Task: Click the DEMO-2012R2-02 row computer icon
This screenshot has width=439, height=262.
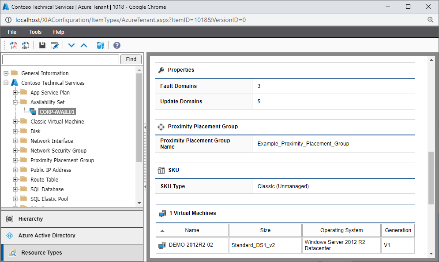Action: (x=162, y=245)
